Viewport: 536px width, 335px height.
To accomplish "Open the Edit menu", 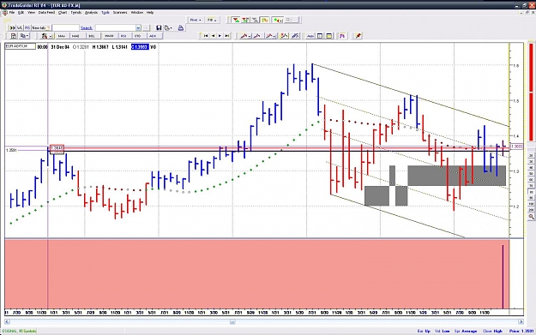I will (21, 12).
